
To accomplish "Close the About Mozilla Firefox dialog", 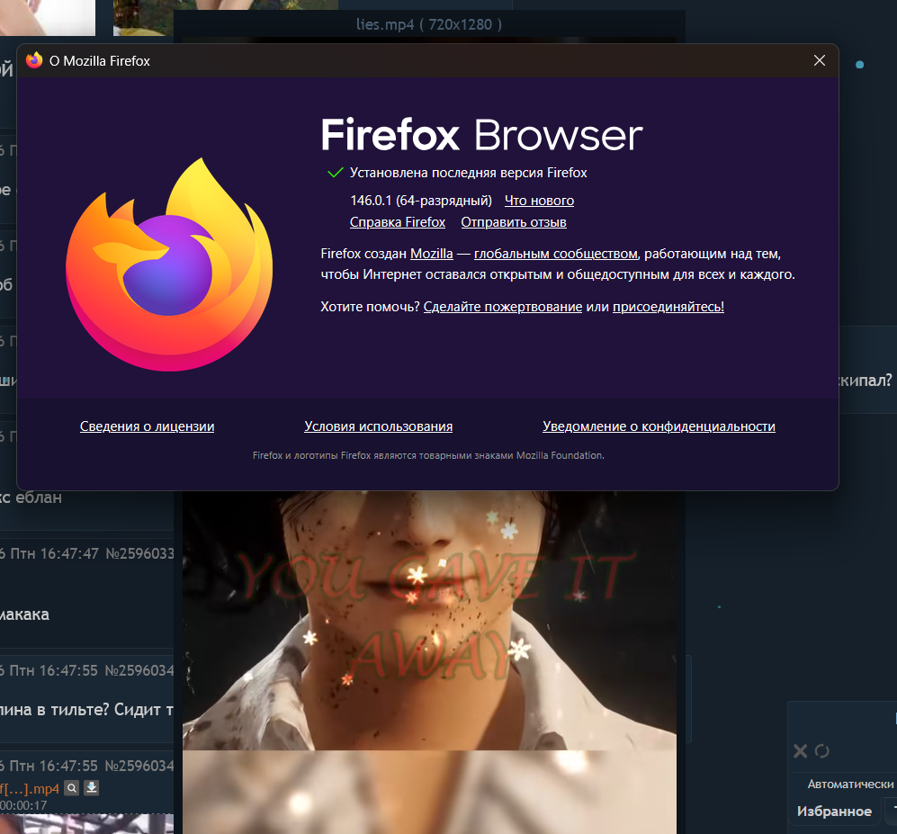I will pyautogui.click(x=820, y=60).
